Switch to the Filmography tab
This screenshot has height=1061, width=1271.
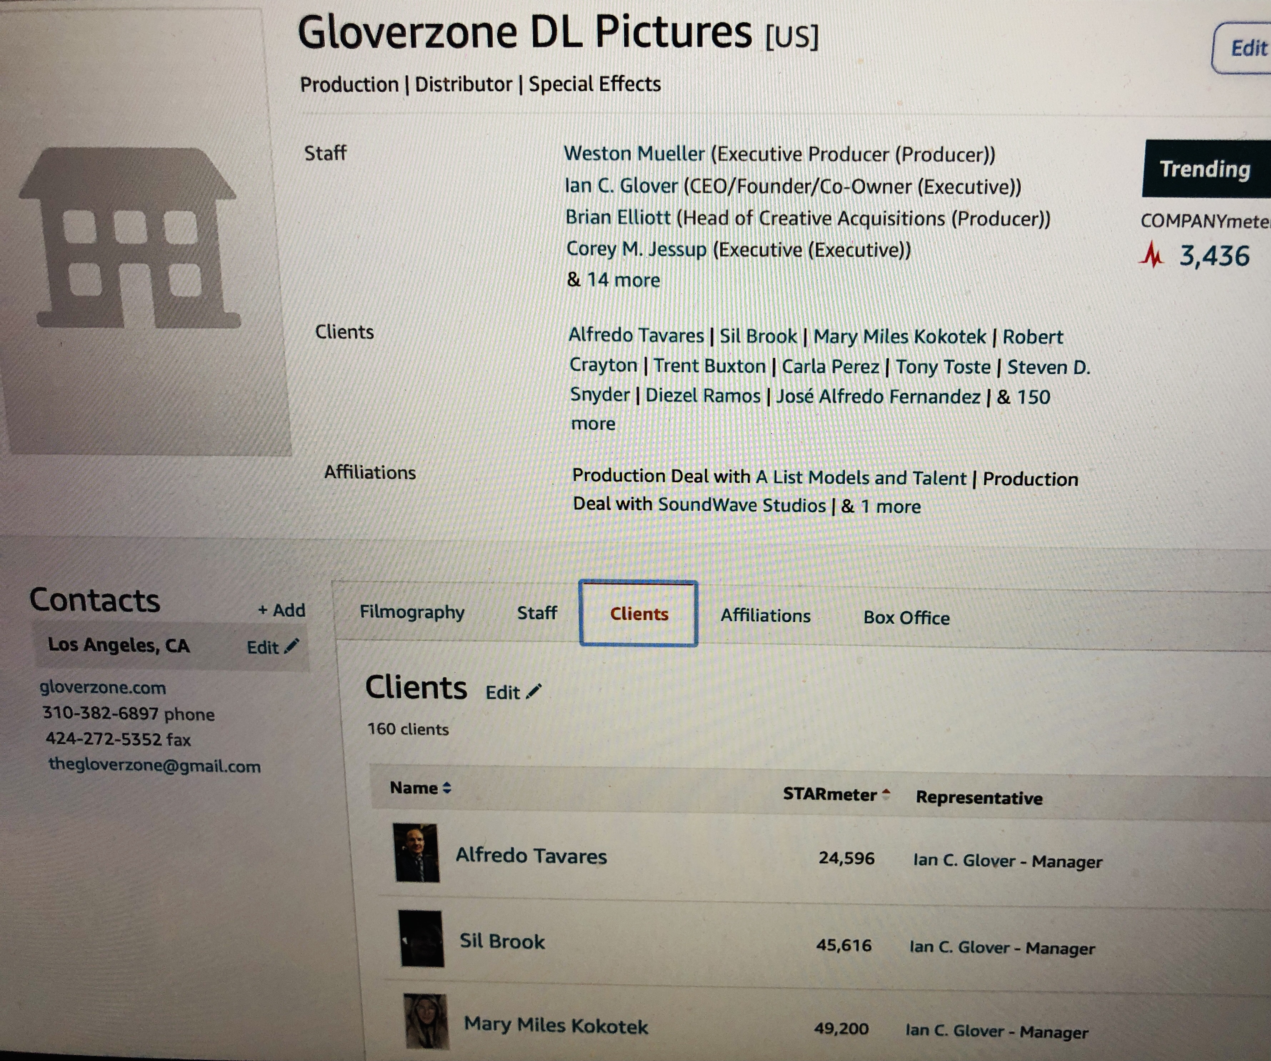coord(412,612)
